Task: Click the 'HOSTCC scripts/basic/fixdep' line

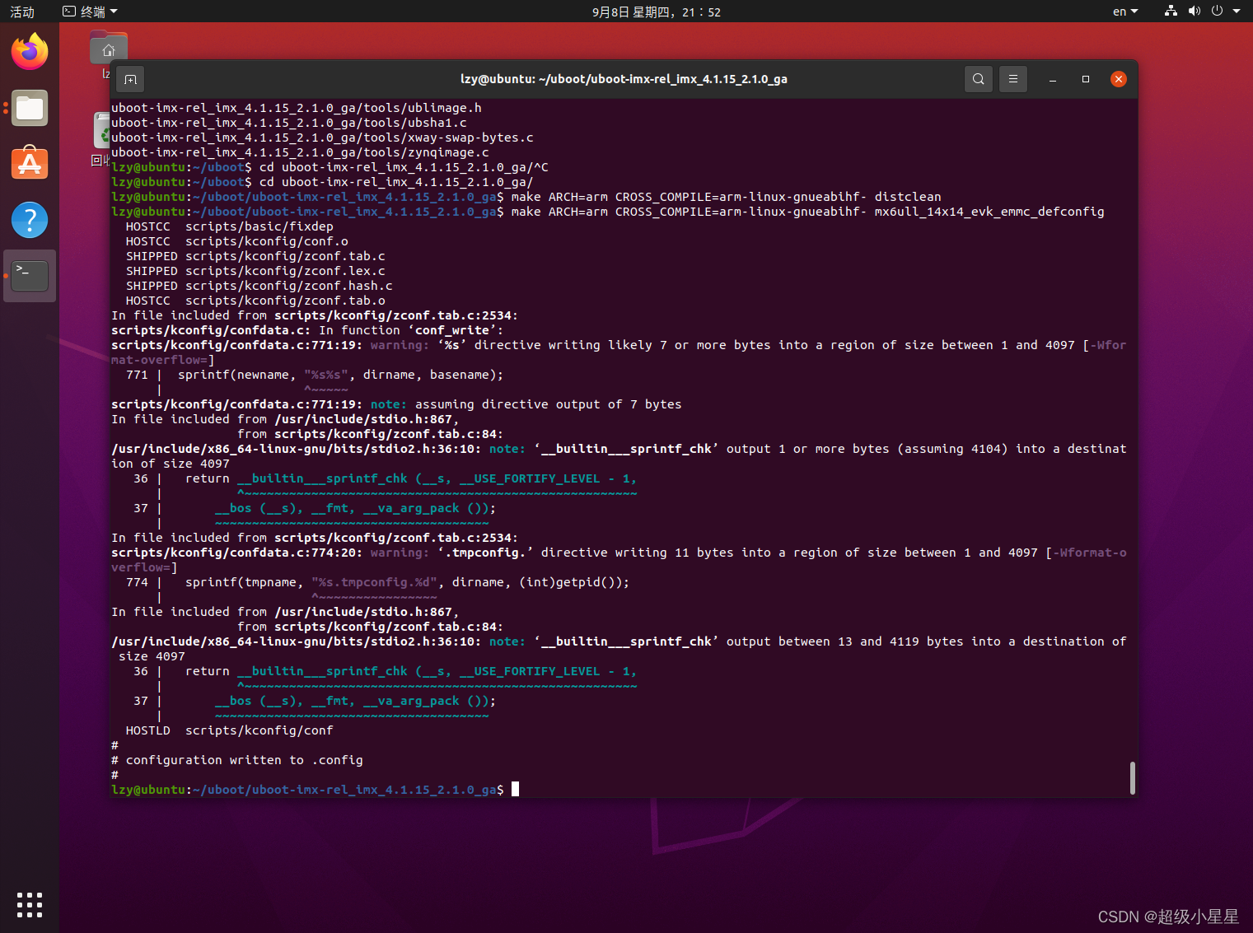Action: 229,226
